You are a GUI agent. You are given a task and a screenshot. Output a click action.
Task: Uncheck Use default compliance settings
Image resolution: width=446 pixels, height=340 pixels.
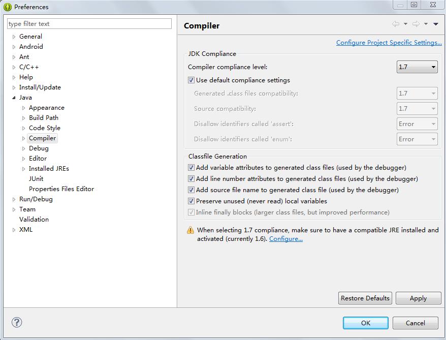[x=192, y=80]
